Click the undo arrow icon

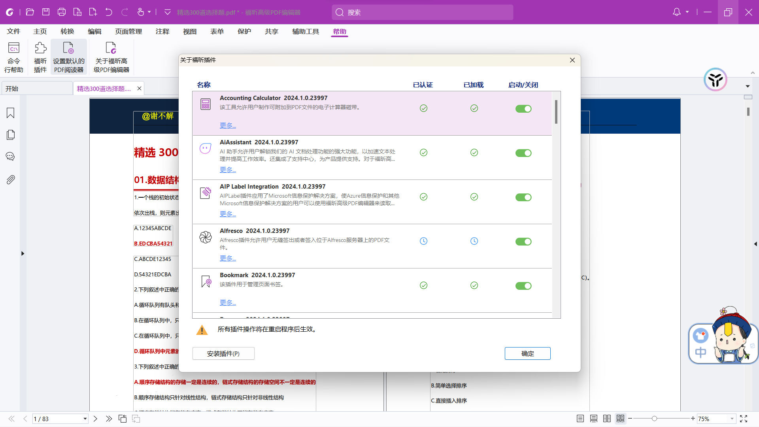[x=109, y=12]
